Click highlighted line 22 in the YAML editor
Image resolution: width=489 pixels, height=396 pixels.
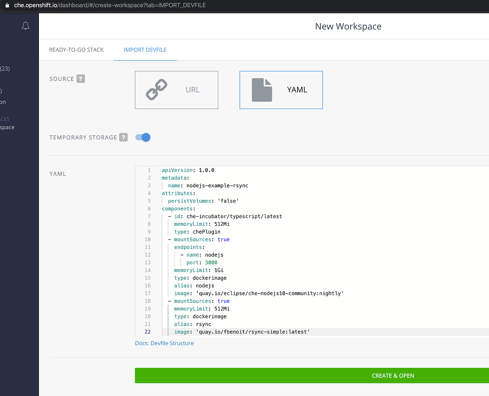(x=241, y=331)
